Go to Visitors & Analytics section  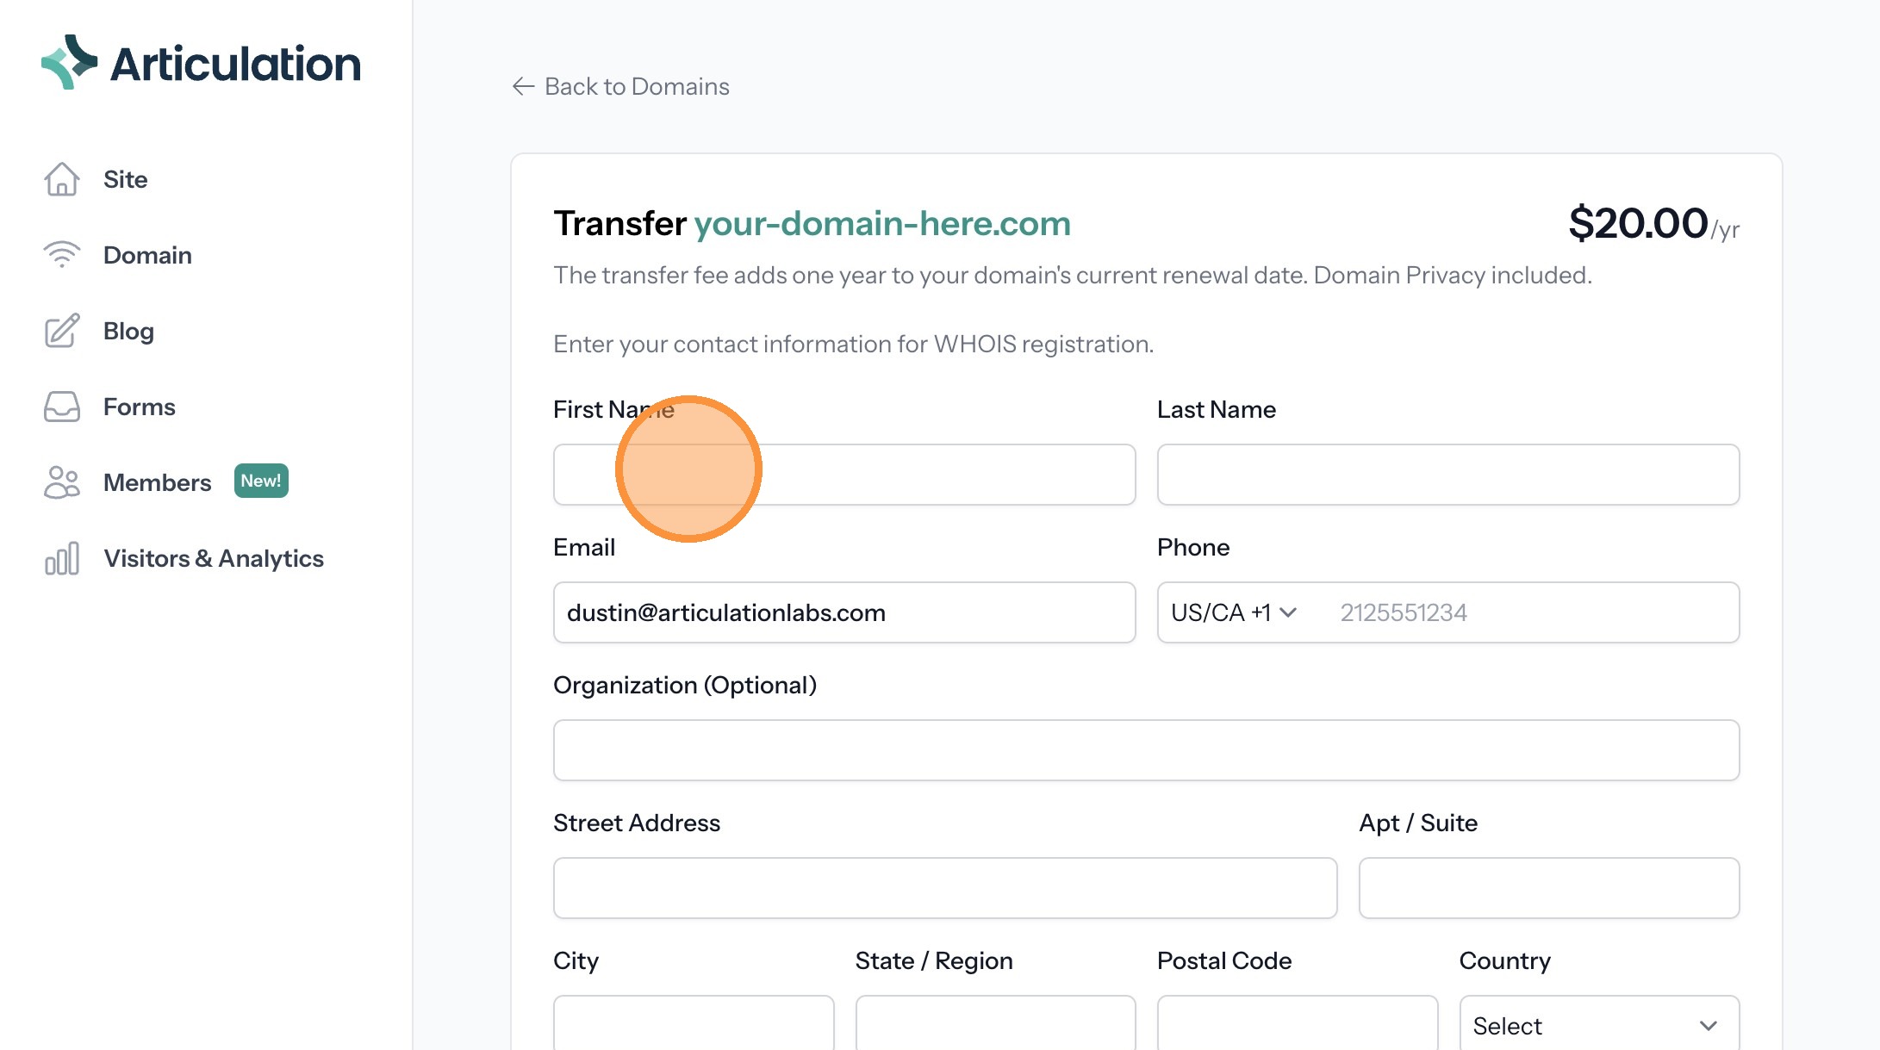click(213, 558)
